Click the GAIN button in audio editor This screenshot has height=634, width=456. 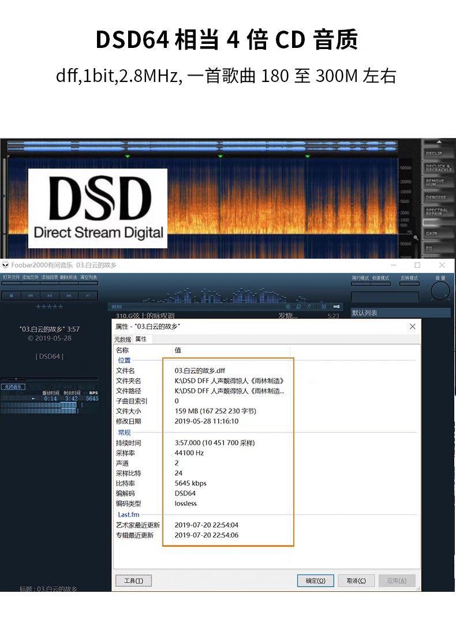438,233
